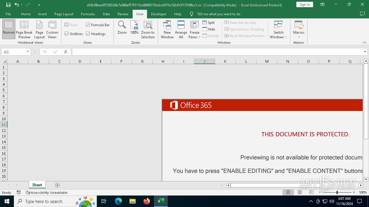Screen dimensions: 369x207
Task: Collapse the ribbon with chevron
Action: 364,43
